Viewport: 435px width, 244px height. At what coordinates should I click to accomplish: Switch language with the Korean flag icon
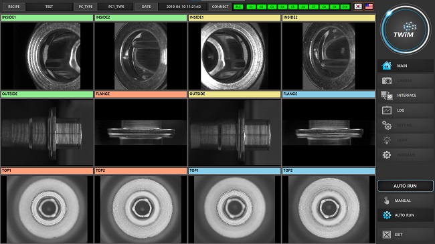coord(358,7)
